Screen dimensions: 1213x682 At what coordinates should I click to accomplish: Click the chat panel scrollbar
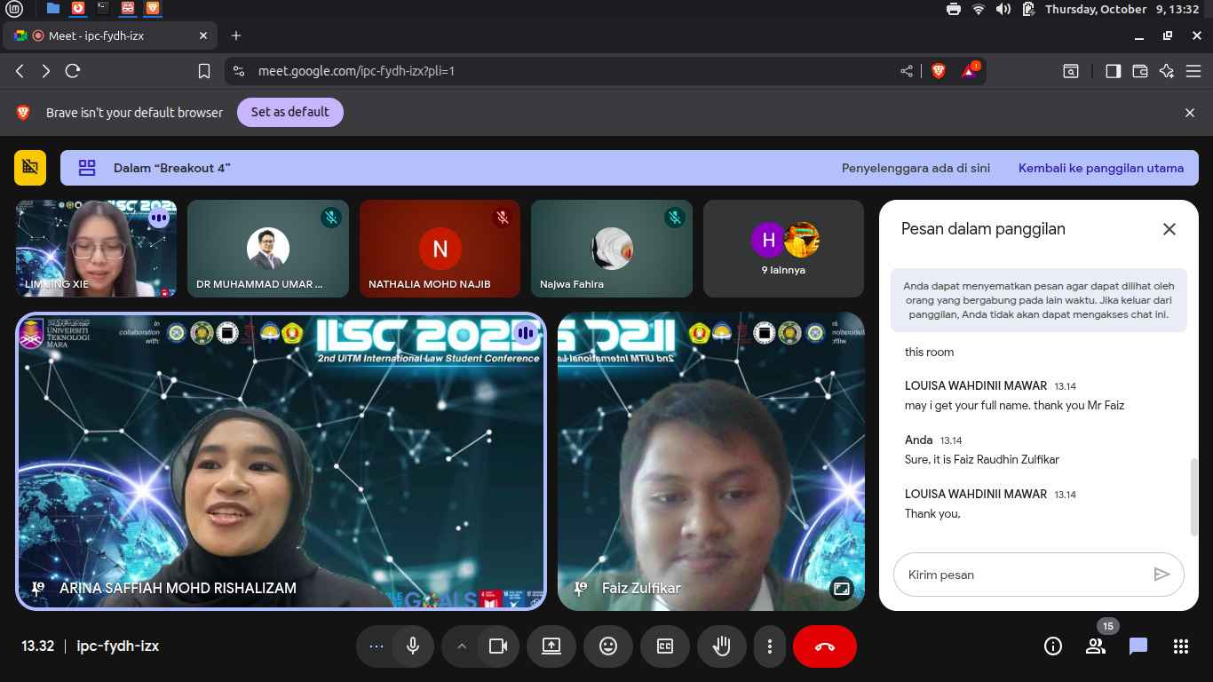(1193, 497)
